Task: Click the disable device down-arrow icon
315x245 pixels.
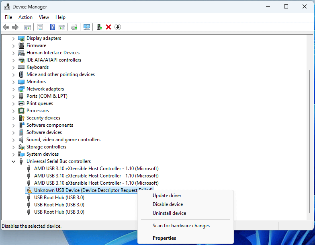Action: pyautogui.click(x=118, y=27)
